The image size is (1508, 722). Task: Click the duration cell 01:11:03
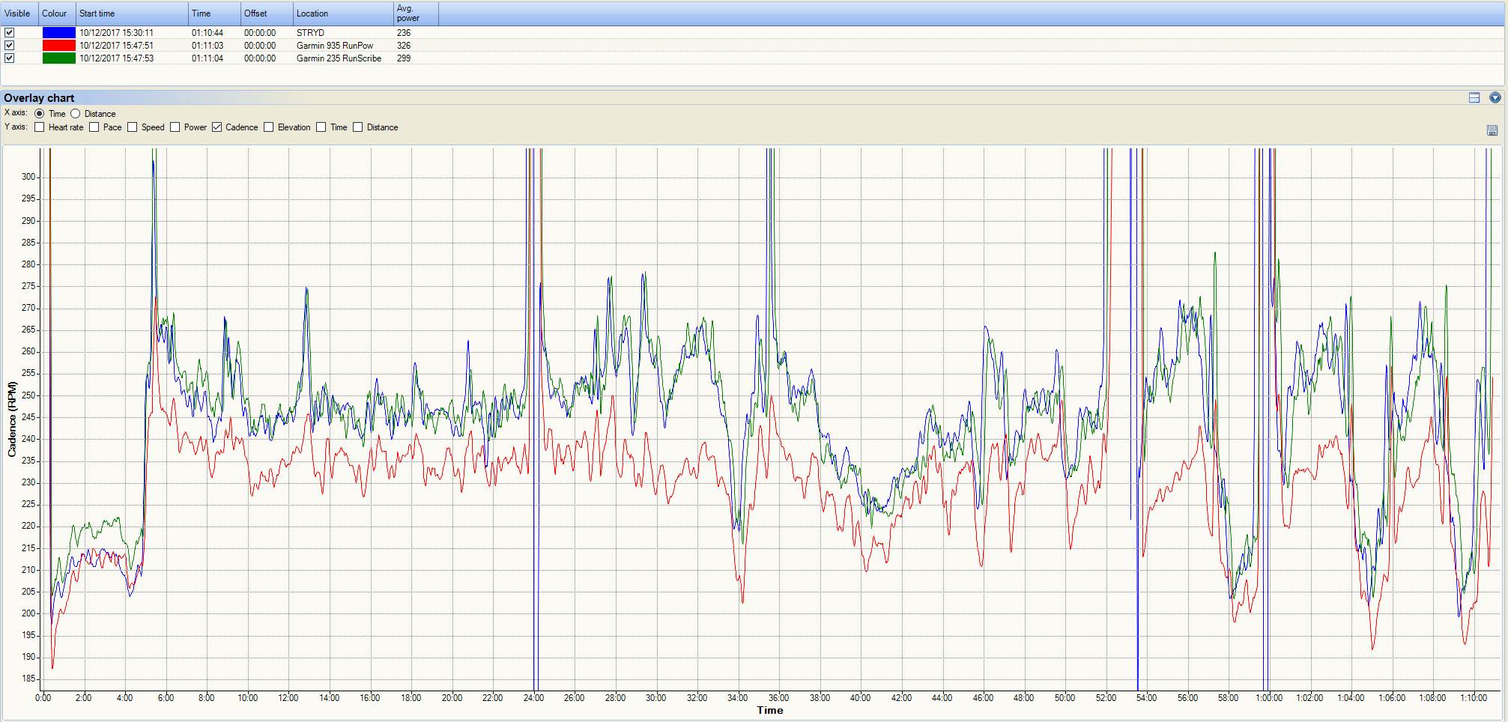[208, 46]
